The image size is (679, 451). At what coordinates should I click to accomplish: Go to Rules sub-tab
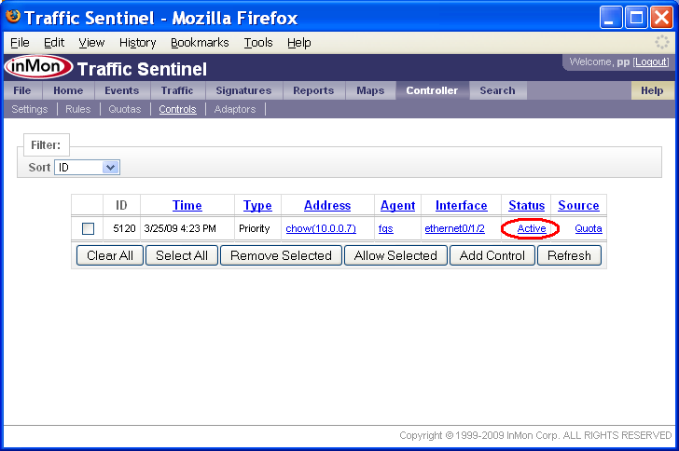tap(78, 109)
